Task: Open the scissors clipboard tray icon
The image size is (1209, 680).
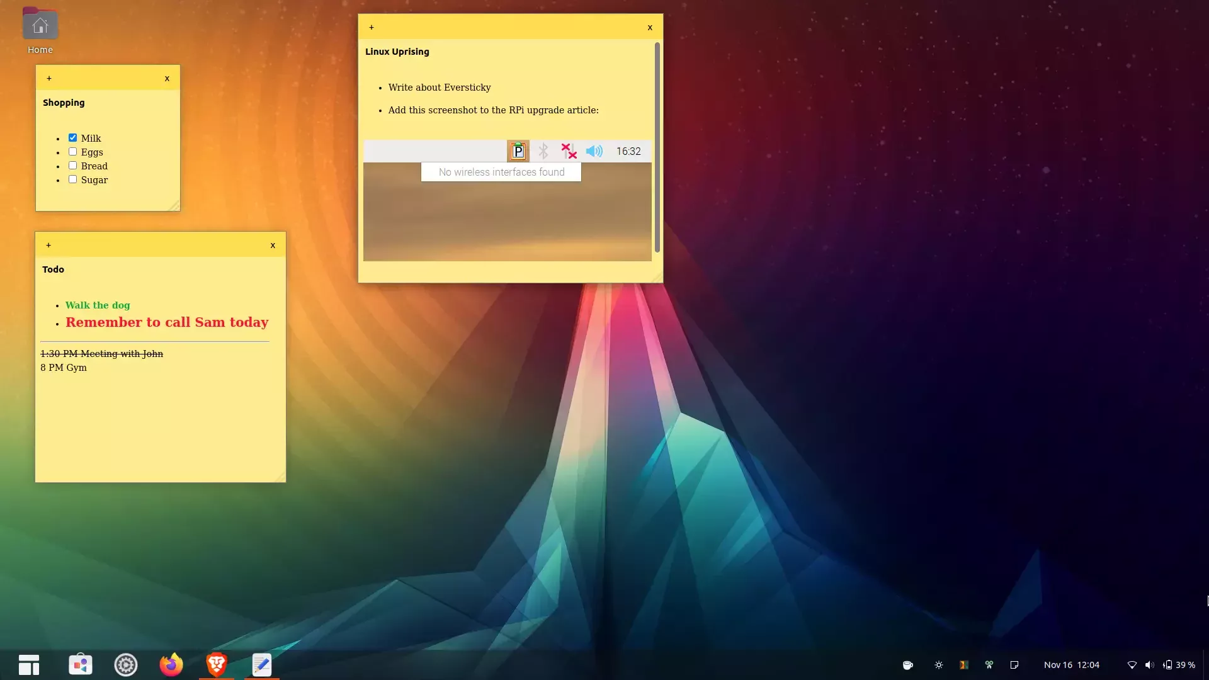Action: (989, 665)
